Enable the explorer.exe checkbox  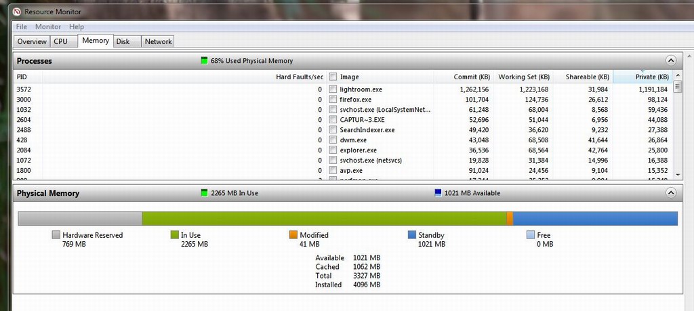point(333,150)
